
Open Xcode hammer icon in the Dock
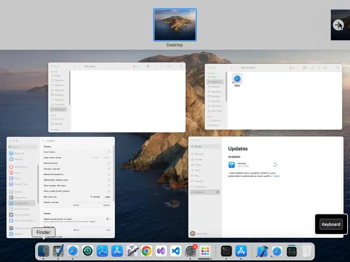coord(262,251)
